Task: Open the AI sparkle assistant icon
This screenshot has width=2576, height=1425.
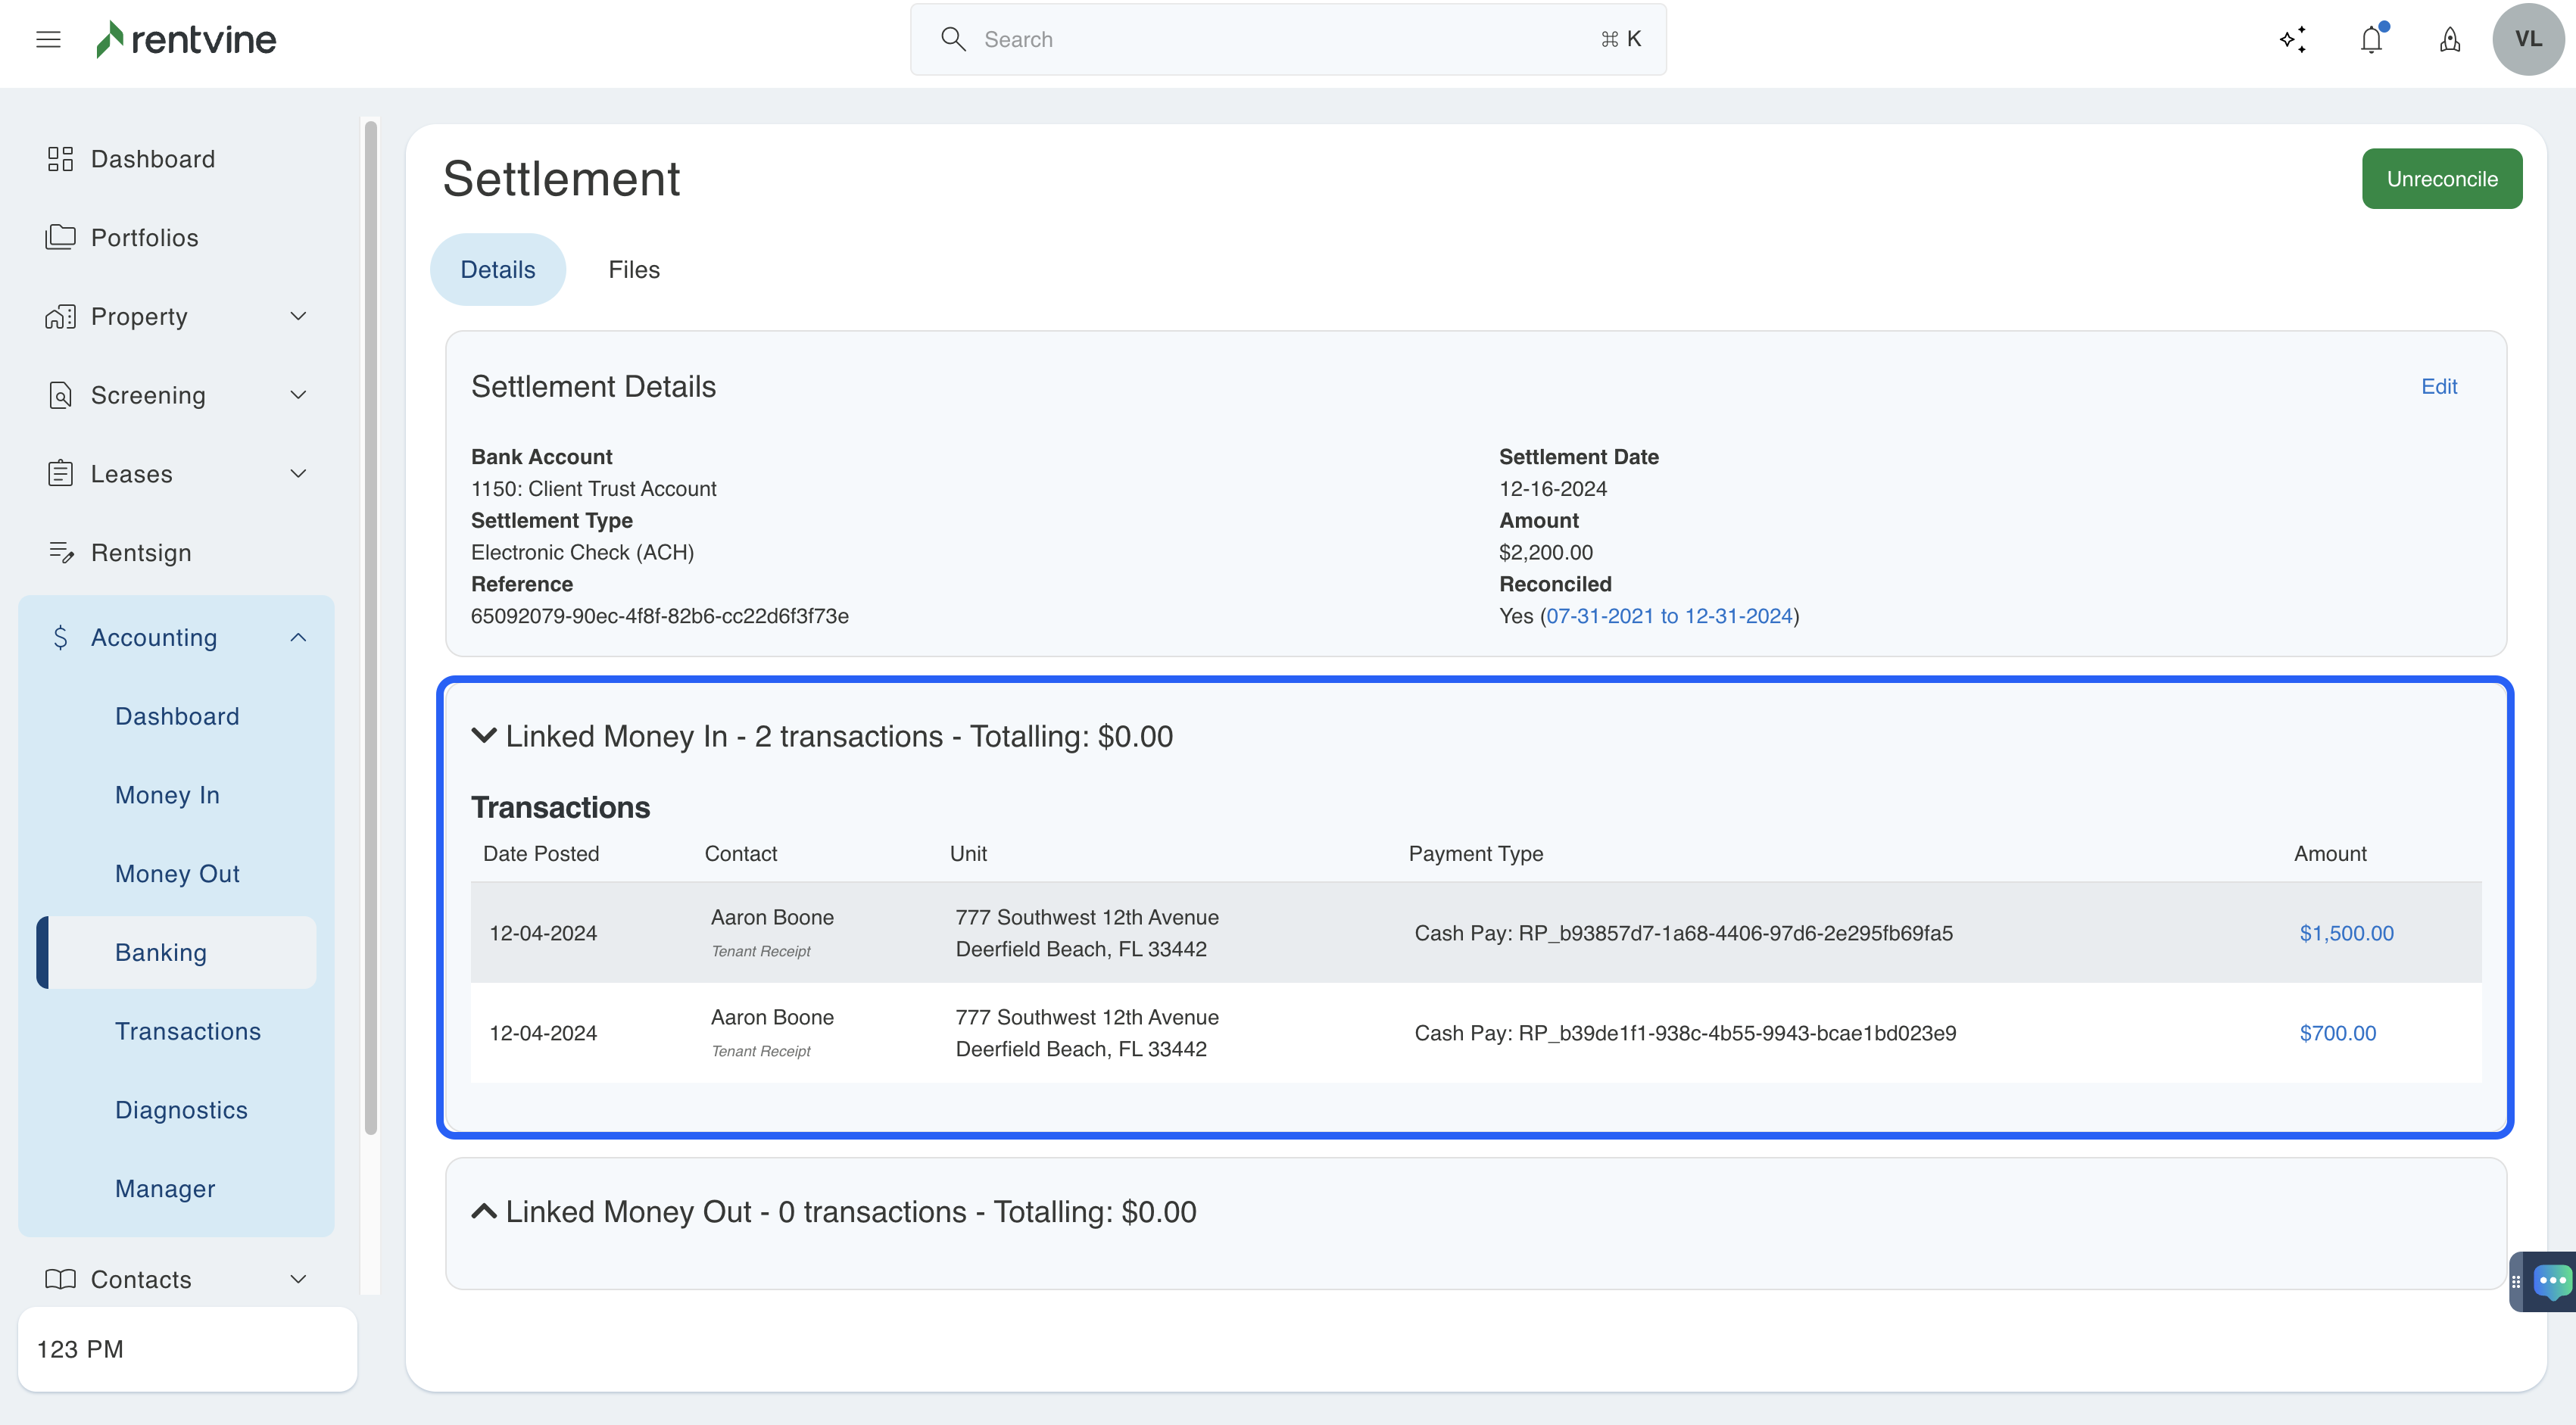Action: tap(2293, 39)
